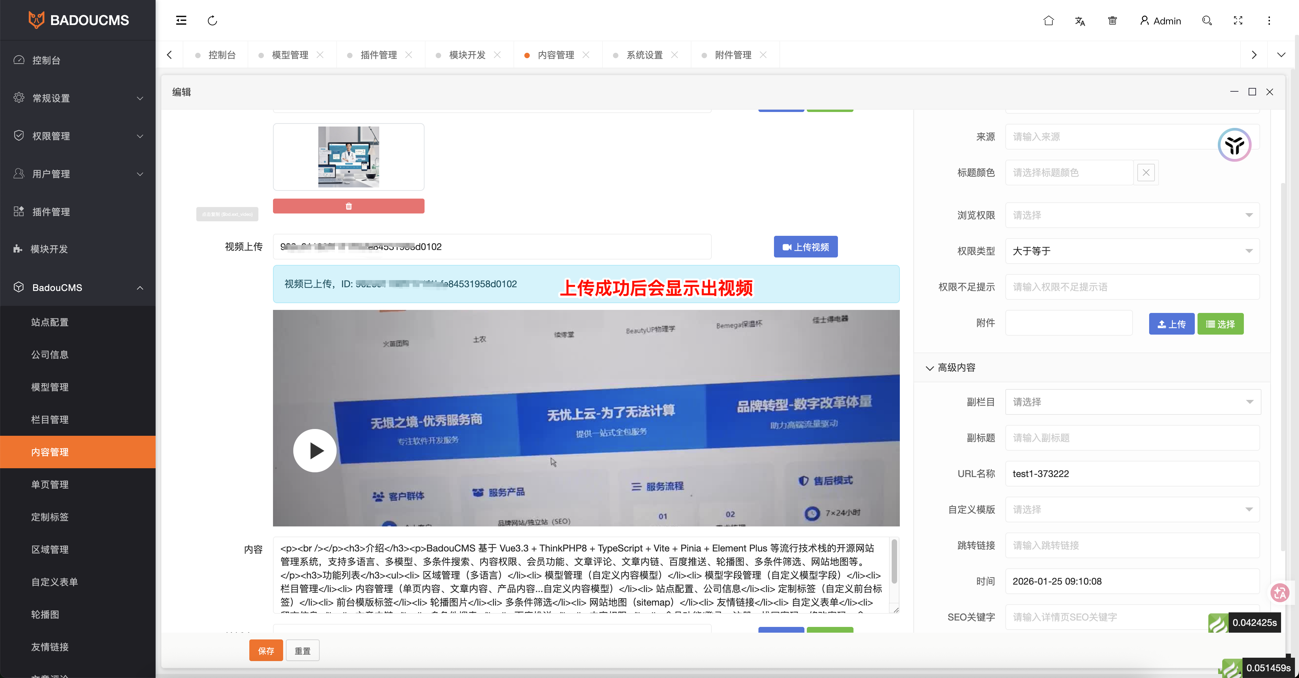Clear cache with the trash icon

point(1112,21)
